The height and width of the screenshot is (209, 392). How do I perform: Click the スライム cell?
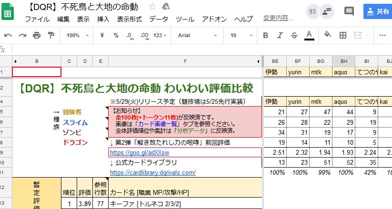point(75,122)
